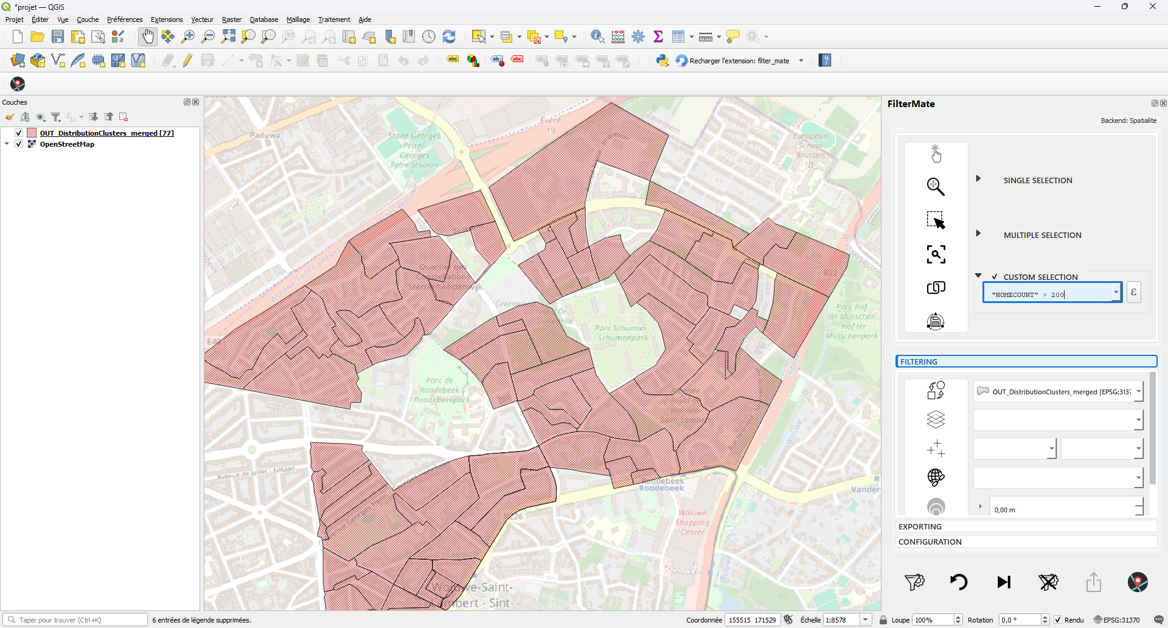Open the Échelle scale dropdown

pos(865,620)
